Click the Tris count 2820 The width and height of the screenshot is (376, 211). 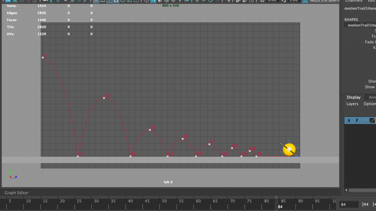click(x=42, y=27)
